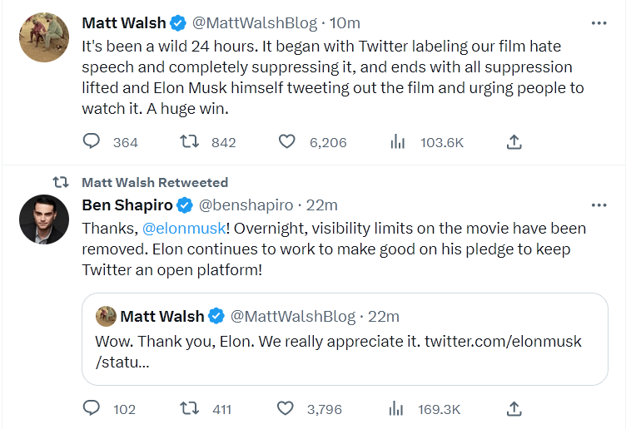This screenshot has height=429, width=626.
Task: Open Ben Shapiro's profile name link
Action: tap(127, 205)
